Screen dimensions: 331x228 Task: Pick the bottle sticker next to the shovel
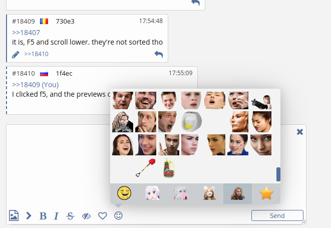(170, 168)
